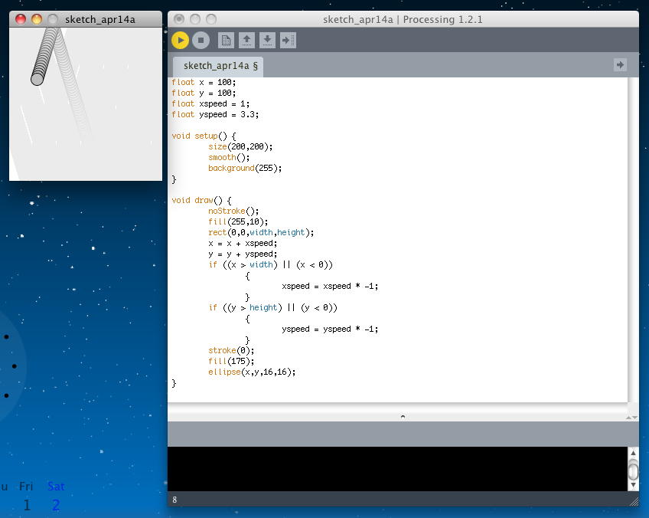Screen dimensions: 649x518
Task: Minimize the running sketch output window
Action: (36, 19)
